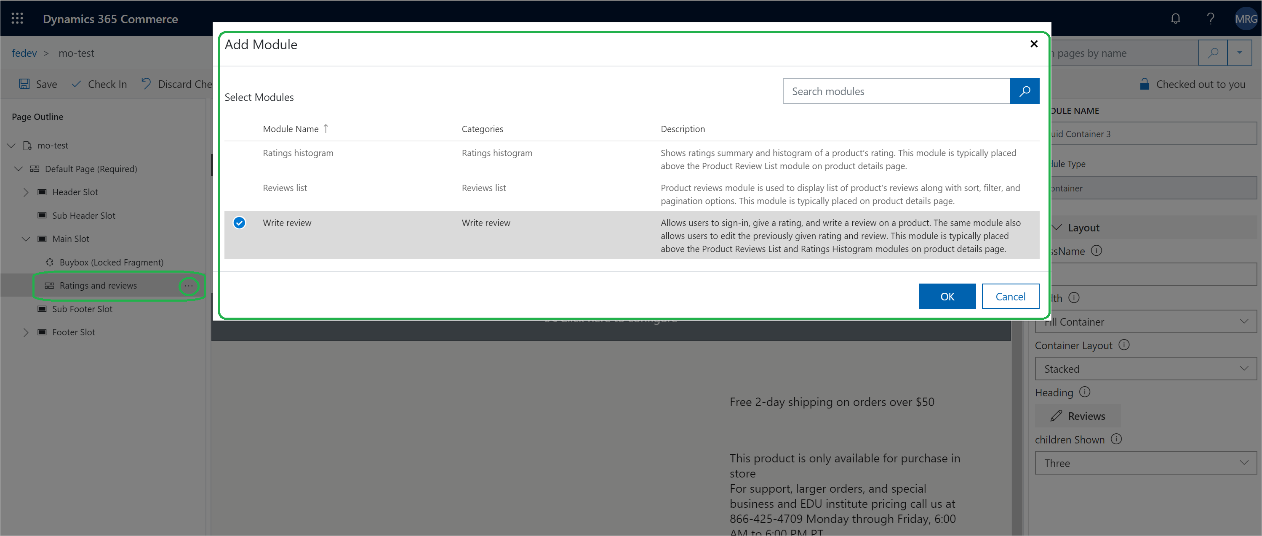Screen dimensions: 1262x536
Task: Click the apps grid icon top left
Action: coord(17,19)
